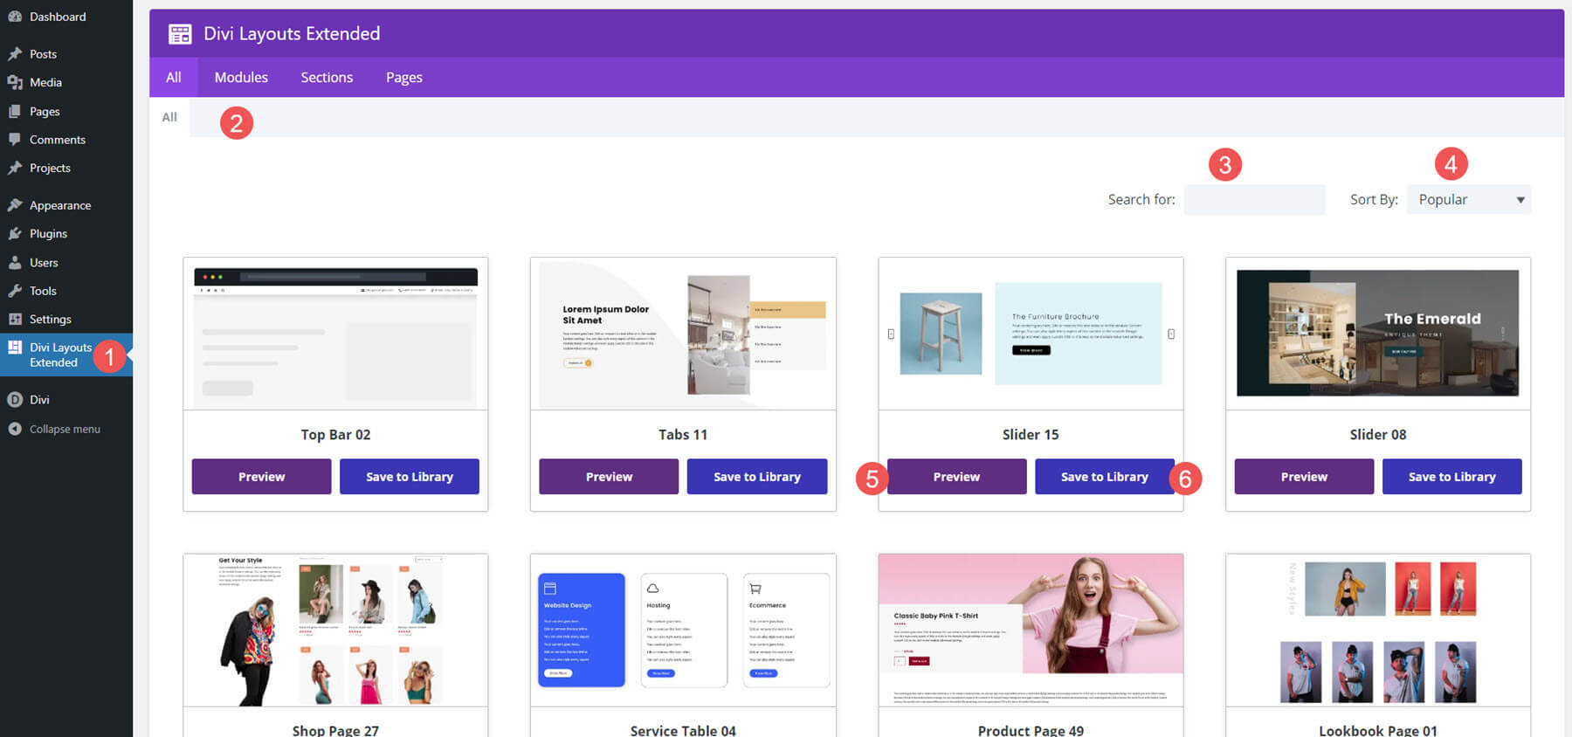Click the Search for input field
Screen dimensions: 1572x737
click(1254, 200)
